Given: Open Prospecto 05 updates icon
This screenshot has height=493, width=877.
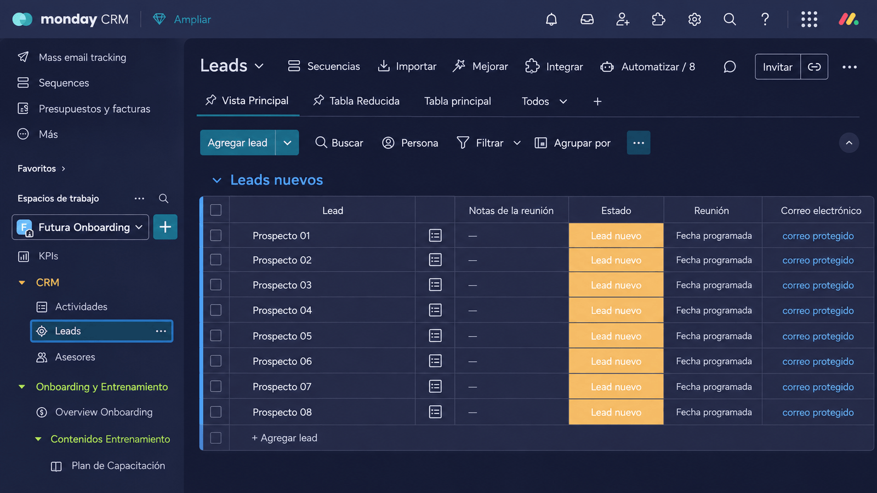Looking at the screenshot, I should point(435,336).
